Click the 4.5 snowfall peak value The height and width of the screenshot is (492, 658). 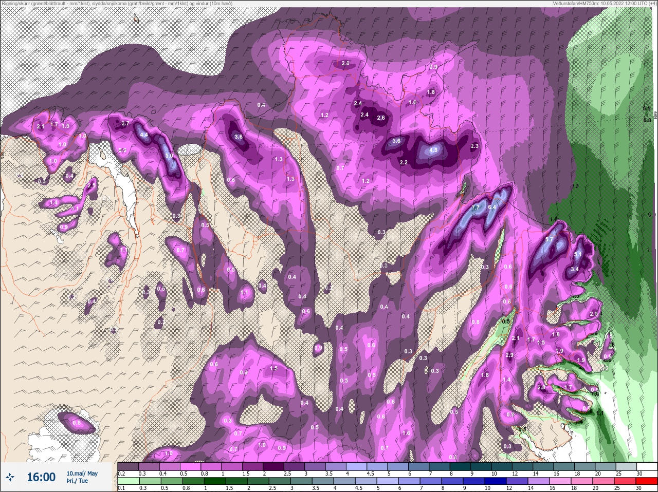(433, 150)
